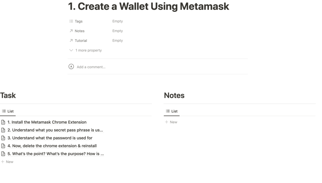Click page icon for Install Metamask Chrome Extension
Screen dimensions: 322x183
(x=3, y=122)
